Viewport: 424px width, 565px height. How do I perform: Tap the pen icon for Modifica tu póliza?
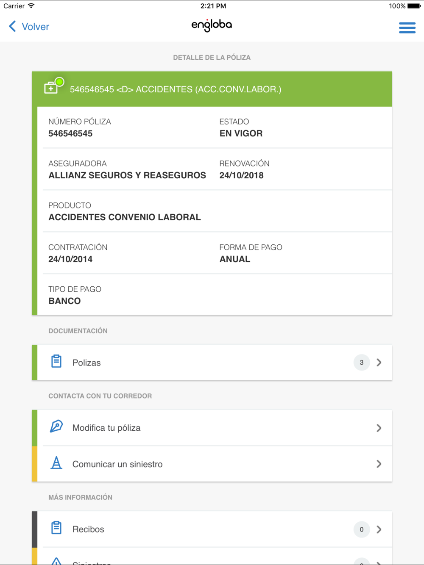56,427
